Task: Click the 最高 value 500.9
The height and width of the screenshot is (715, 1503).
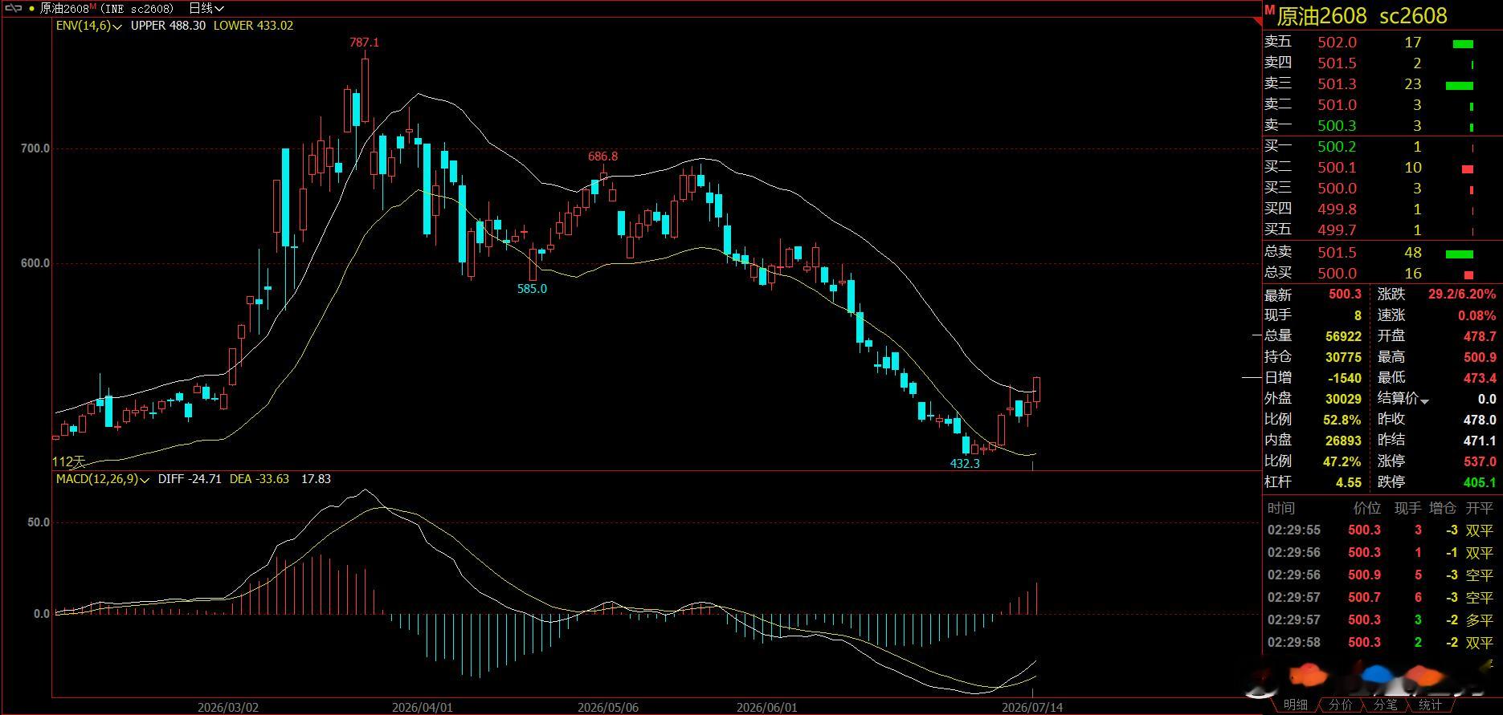Action: [x=1481, y=357]
